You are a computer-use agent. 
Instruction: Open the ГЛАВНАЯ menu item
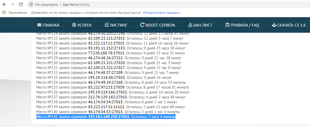coord(48,25)
